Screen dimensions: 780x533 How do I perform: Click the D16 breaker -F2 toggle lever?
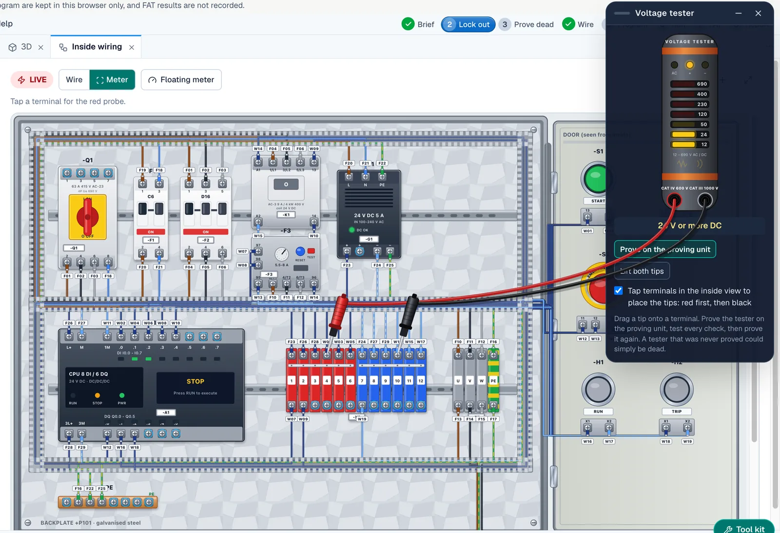tap(206, 209)
